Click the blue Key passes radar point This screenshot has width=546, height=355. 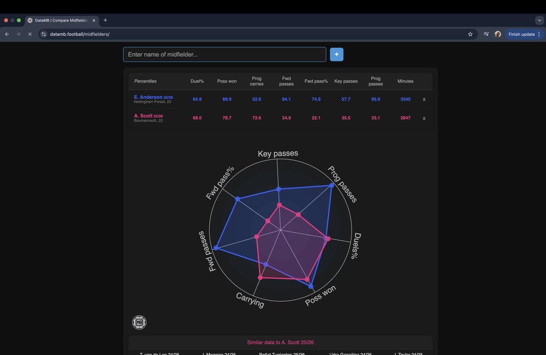(x=279, y=189)
